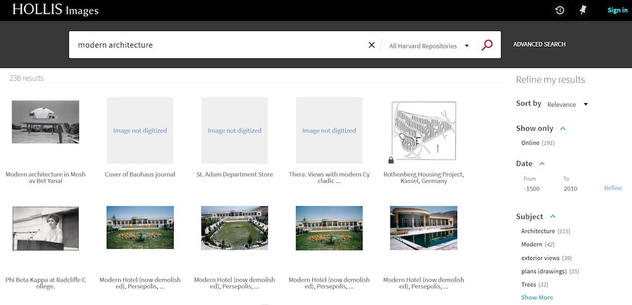The width and height of the screenshot is (632, 305).
Task: Click Show More under Subject
Action: (x=537, y=297)
